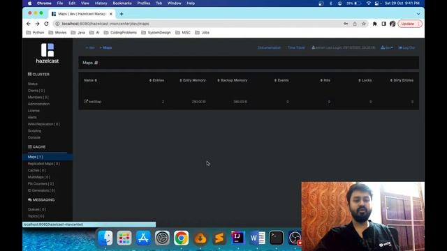Open IntelliJ IDEA from the dock
The image size is (447, 251).
pos(238,238)
